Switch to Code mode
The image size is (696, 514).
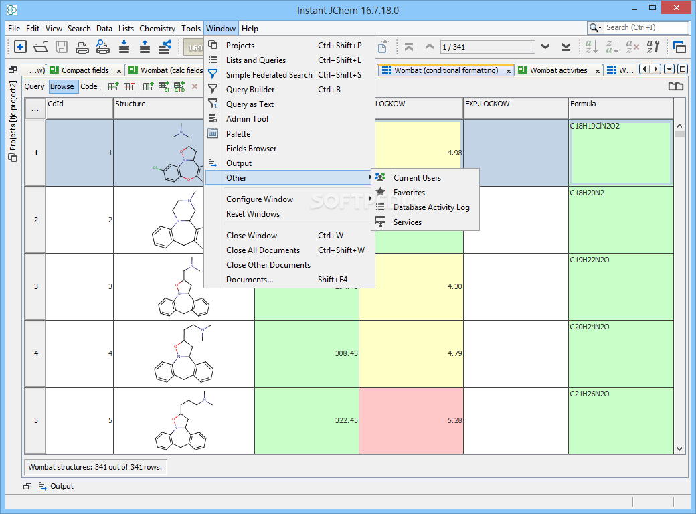pyautogui.click(x=89, y=86)
